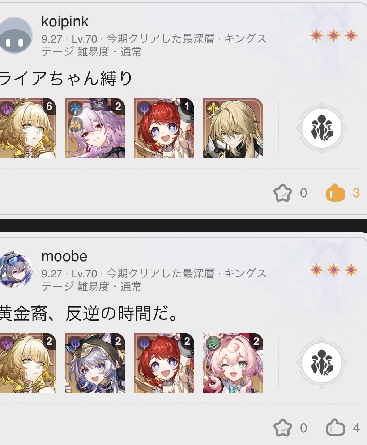Select the pink-haired ice character in koipink's team

[95, 128]
